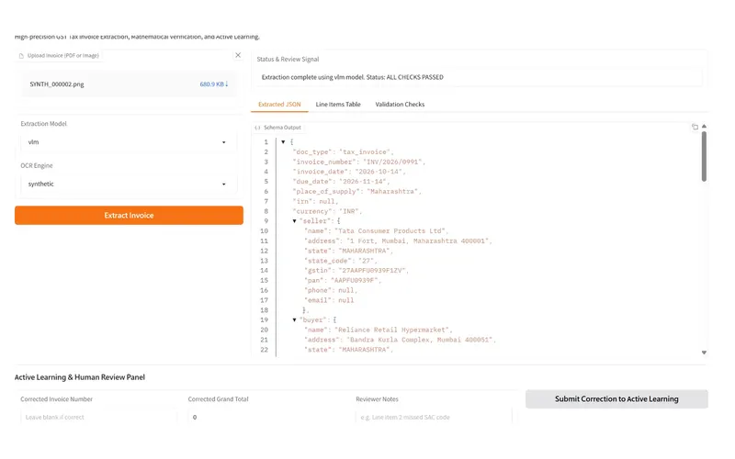Viewport: 735px width, 459px height.
Task: Click the extraction status message text
Action: (x=352, y=77)
